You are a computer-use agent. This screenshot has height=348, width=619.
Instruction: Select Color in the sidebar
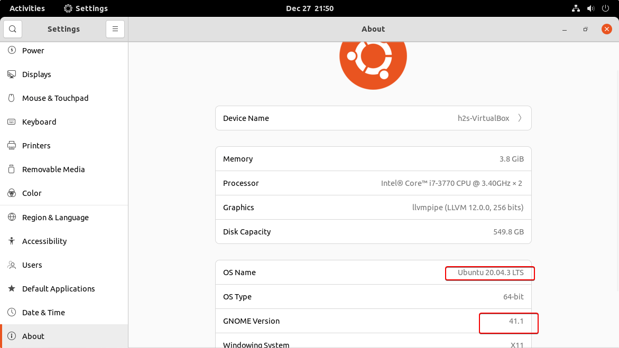[x=64, y=193]
